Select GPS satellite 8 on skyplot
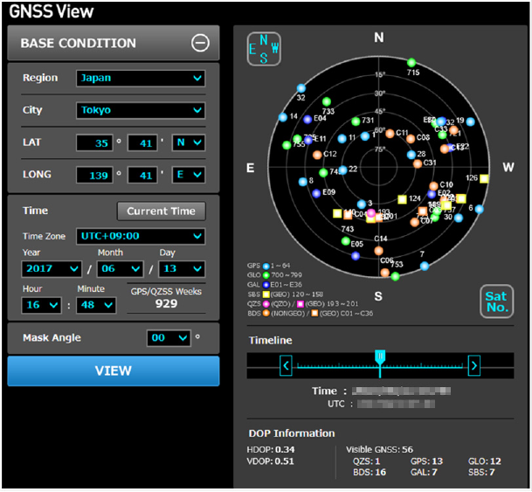The height and width of the screenshot is (492, 532). point(302,182)
